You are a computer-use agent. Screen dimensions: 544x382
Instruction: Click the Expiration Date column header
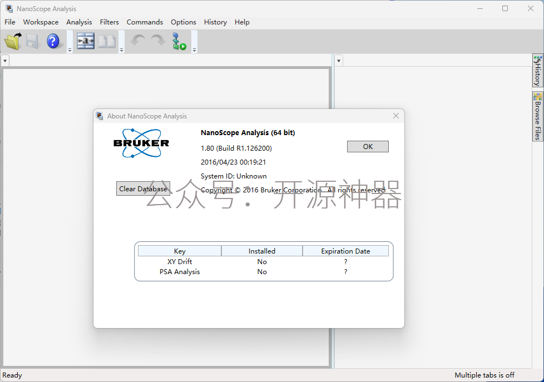click(345, 251)
